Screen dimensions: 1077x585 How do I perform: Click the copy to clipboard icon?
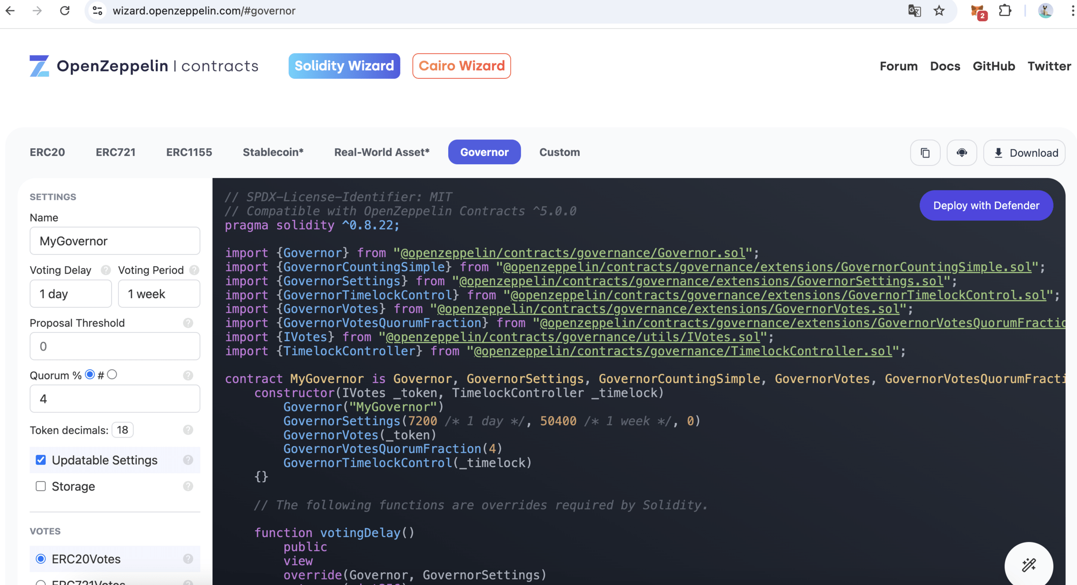(x=925, y=153)
